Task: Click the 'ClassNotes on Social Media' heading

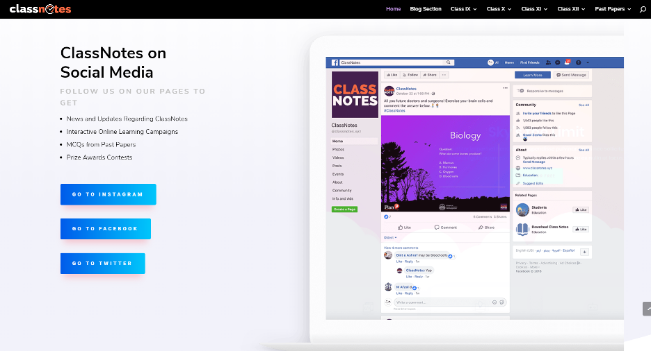Action: (x=113, y=62)
